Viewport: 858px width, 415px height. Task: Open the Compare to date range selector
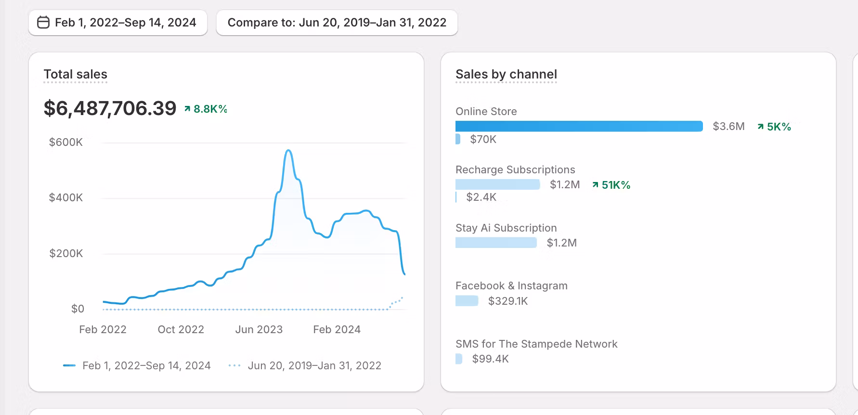pyautogui.click(x=337, y=23)
